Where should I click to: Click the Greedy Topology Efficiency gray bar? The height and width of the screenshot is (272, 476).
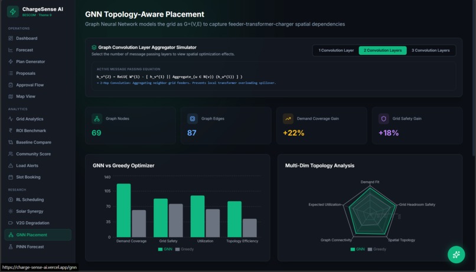tap(250, 228)
